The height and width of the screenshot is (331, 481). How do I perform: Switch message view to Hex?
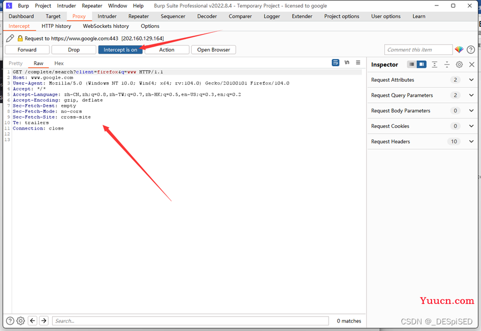[x=59, y=63]
